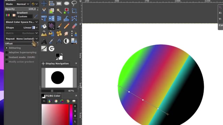223x125 pixels.
Task: Select the Rectangle Select tool
Action: (59, 3)
